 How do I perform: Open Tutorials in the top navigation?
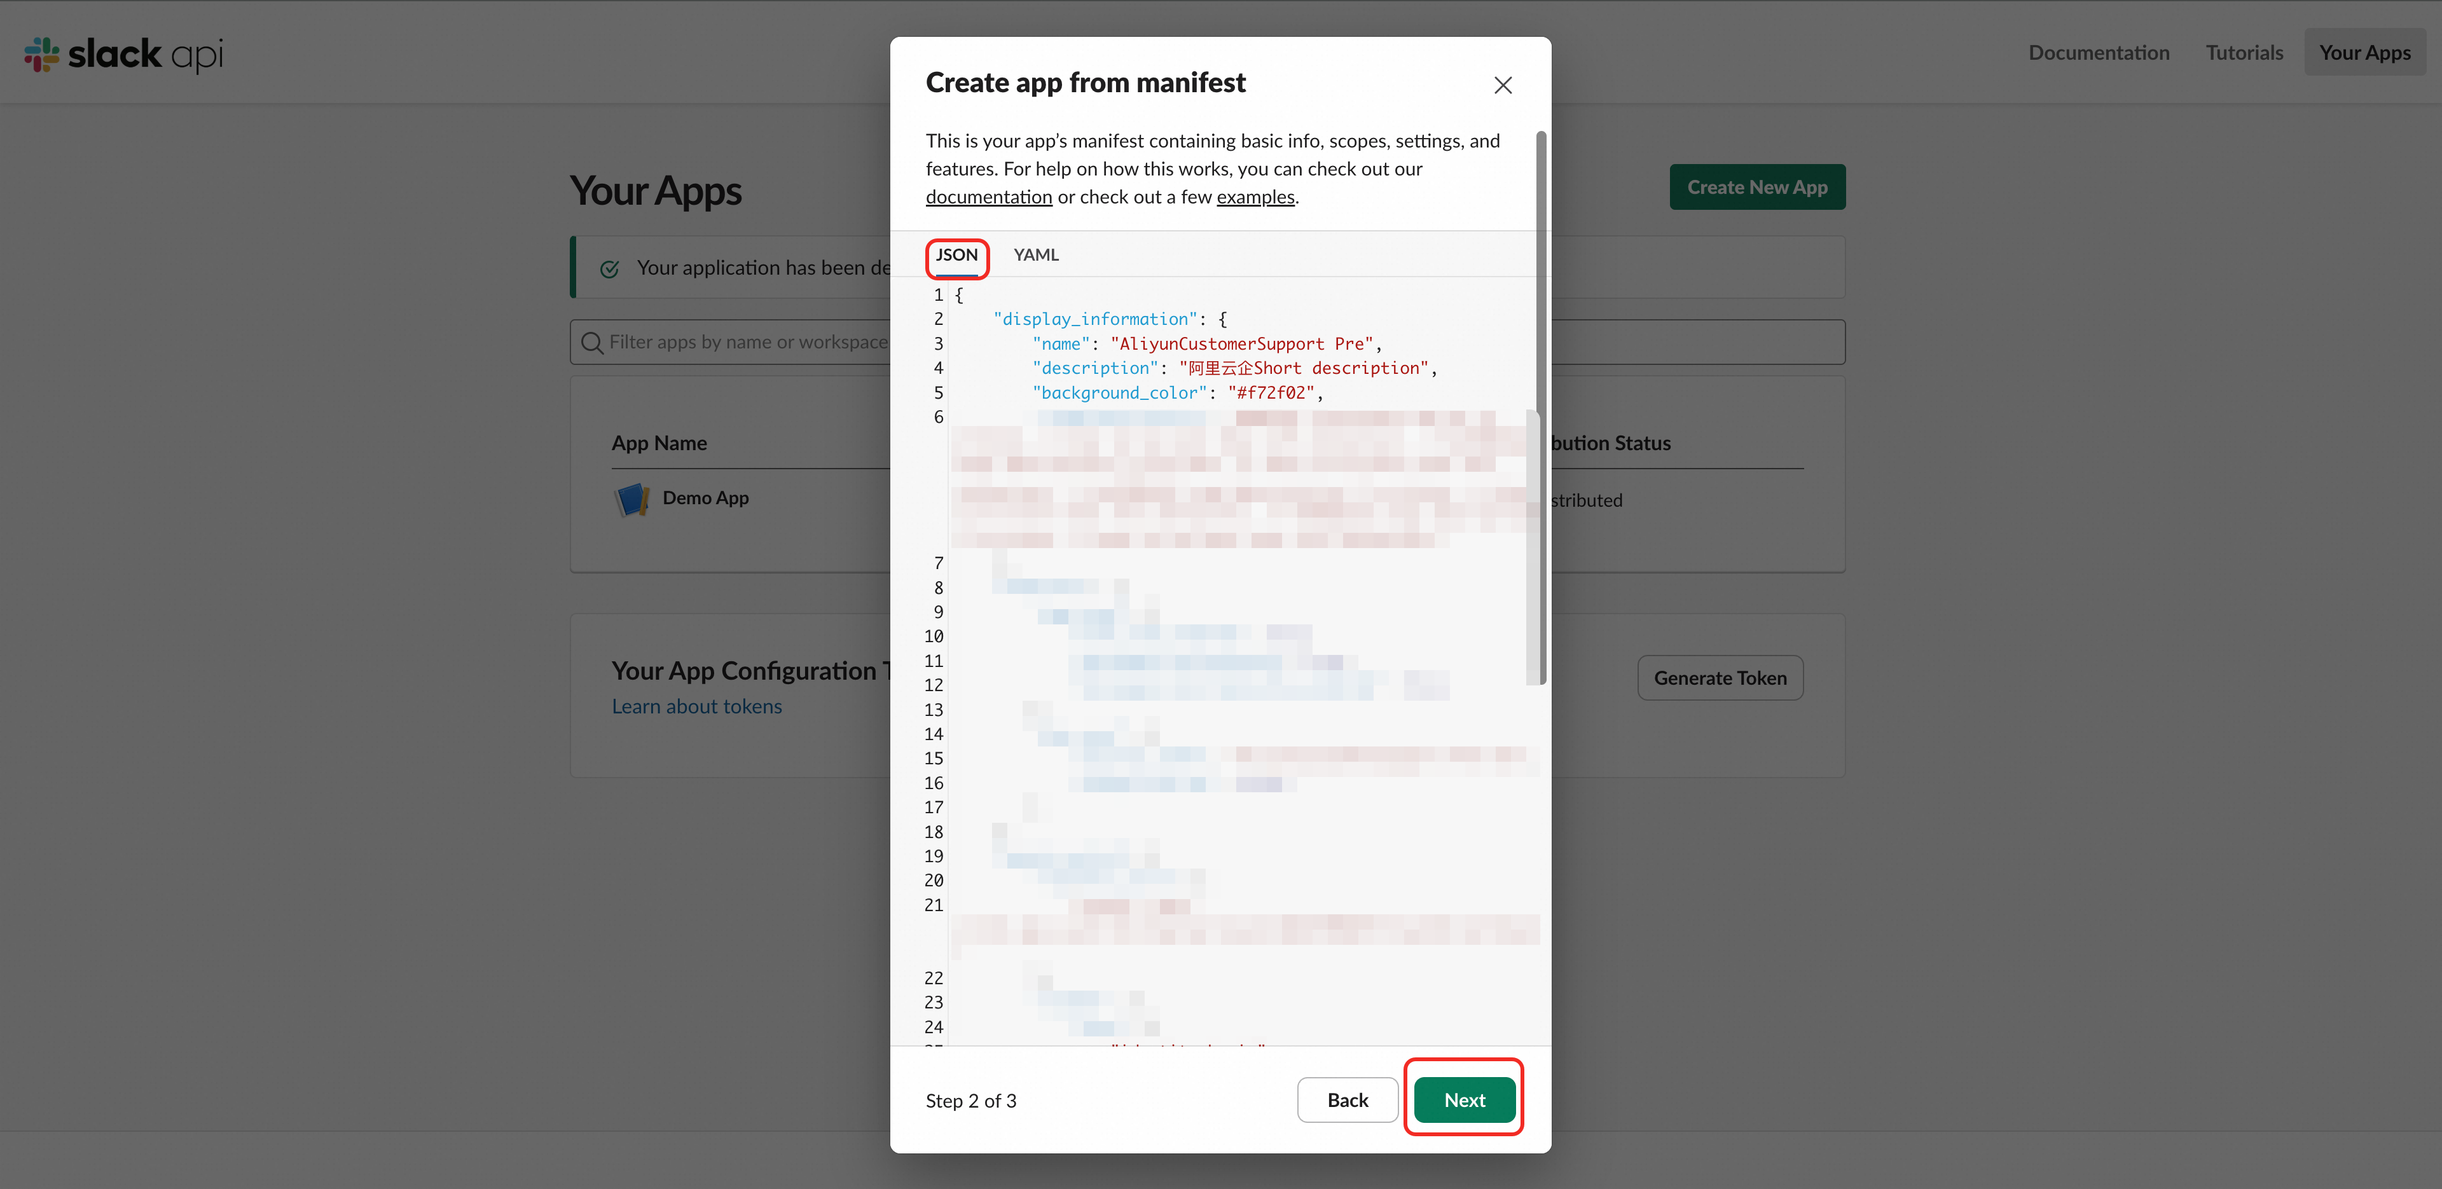coord(2244,52)
